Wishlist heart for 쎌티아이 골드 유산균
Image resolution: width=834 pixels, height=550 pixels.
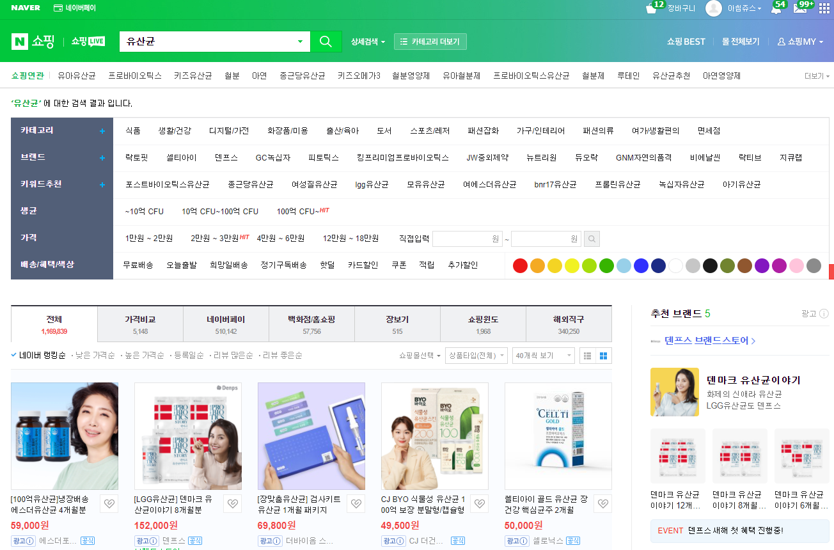click(x=603, y=503)
